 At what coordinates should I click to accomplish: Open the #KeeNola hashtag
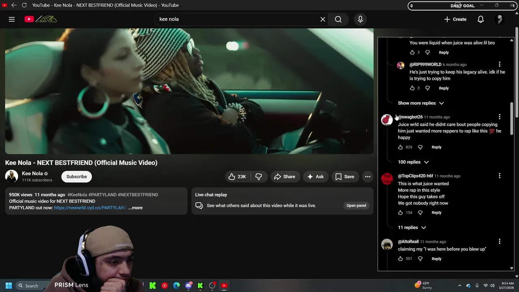(x=77, y=195)
